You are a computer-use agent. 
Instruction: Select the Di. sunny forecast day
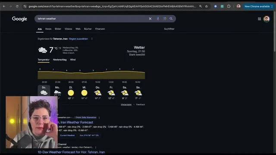[x=71, y=93]
